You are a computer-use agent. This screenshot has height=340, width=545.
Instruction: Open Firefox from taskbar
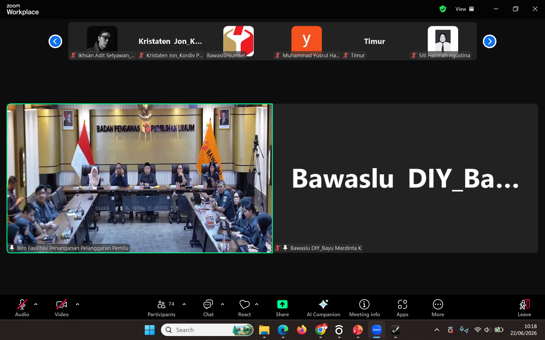(301, 330)
